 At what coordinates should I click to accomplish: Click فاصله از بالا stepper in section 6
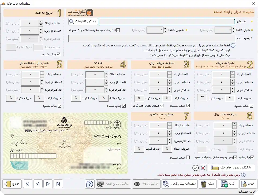235,126
